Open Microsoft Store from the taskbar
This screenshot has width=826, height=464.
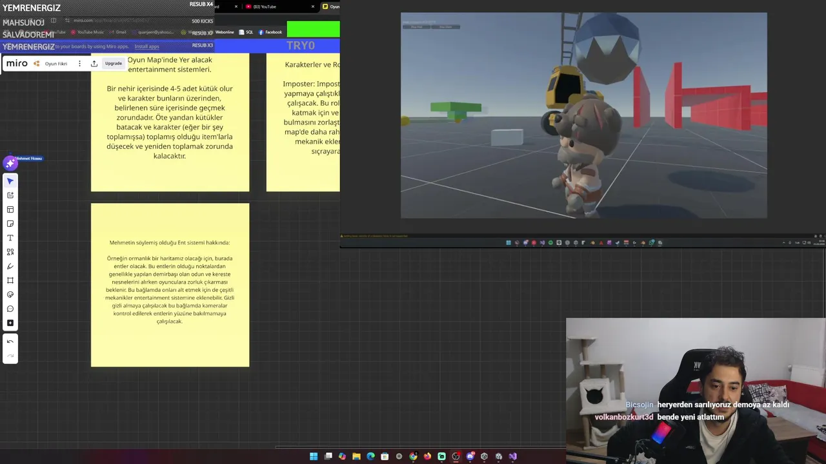[385, 456]
